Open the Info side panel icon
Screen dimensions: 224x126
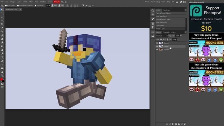pos(153,11)
